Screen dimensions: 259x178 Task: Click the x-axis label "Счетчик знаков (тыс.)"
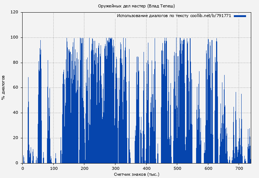tap(137, 174)
